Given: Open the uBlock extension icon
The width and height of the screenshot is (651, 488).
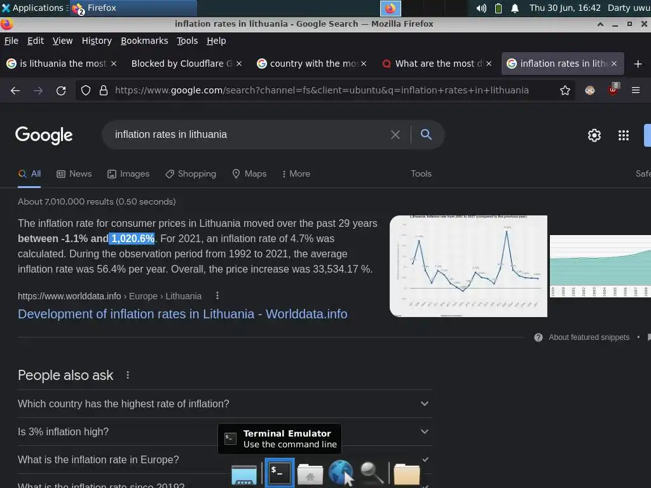Looking at the screenshot, I should coord(613,90).
